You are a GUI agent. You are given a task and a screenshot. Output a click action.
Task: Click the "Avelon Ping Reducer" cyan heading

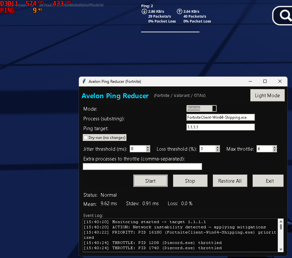pos(115,96)
